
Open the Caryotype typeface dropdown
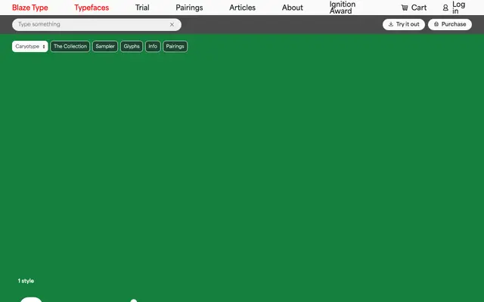click(x=30, y=47)
